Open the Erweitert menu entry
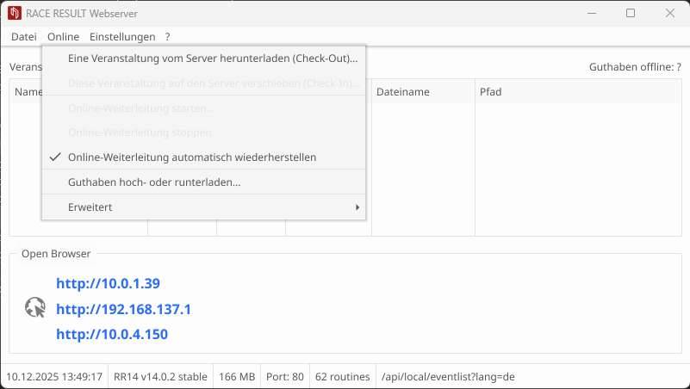The width and height of the screenshot is (690, 389). (90, 207)
